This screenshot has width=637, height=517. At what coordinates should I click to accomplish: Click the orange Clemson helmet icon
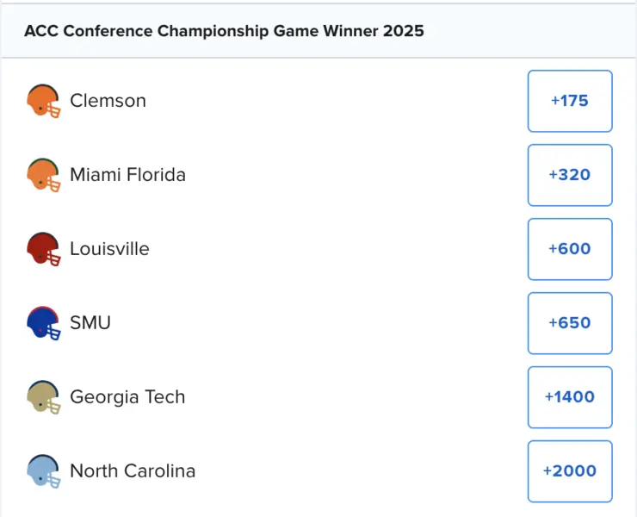tap(43, 101)
